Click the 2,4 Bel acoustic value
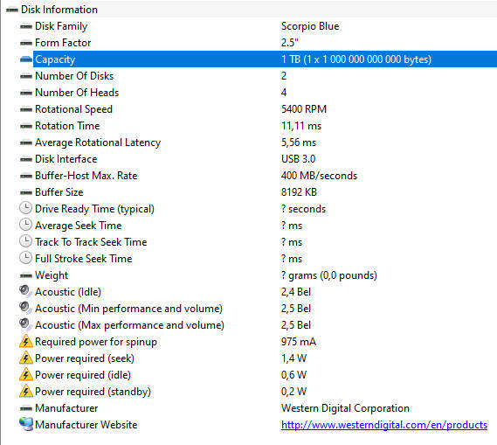This screenshot has height=445, width=497. tap(296, 292)
